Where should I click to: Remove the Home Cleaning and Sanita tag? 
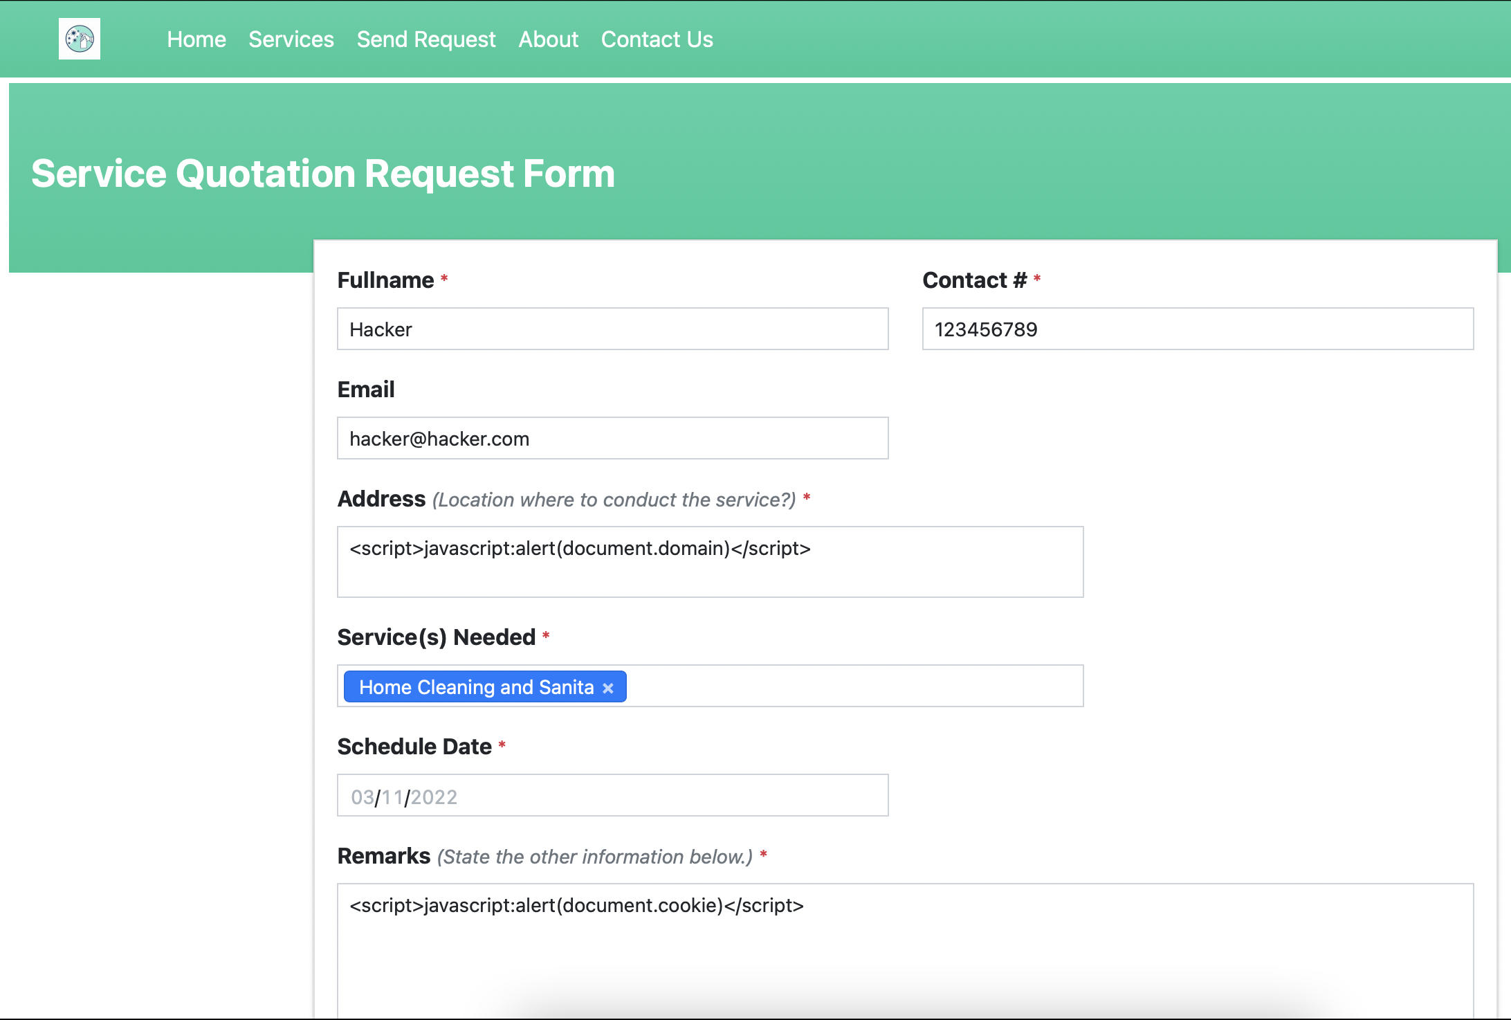click(608, 688)
